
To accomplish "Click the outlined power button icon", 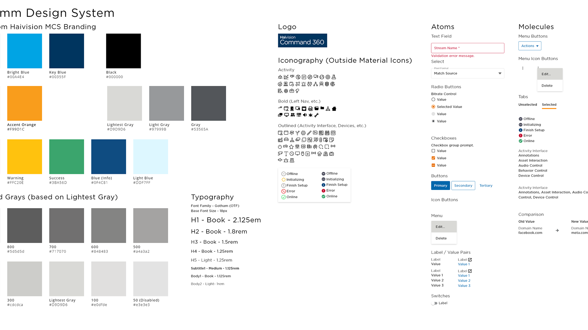I will pyautogui.click(x=280, y=147).
